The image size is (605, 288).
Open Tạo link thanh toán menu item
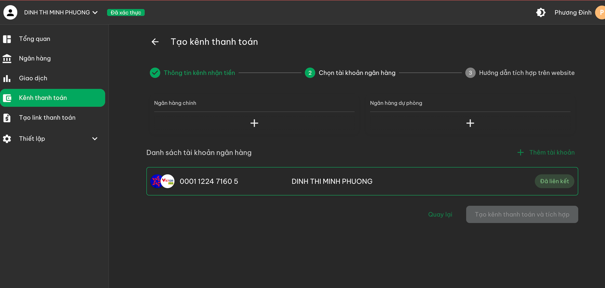pos(47,118)
